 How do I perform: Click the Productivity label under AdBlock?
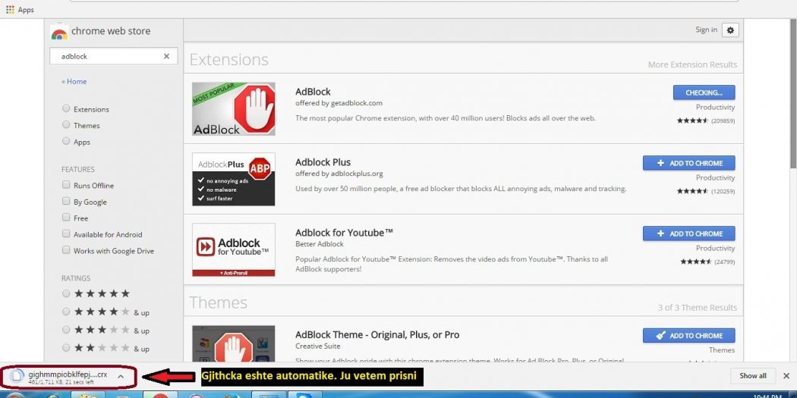coord(715,108)
